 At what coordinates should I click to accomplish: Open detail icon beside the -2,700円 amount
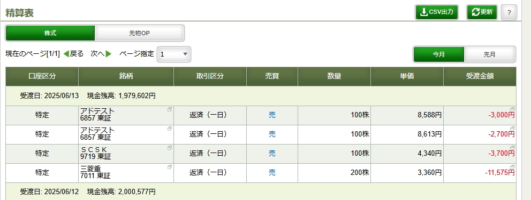pyautogui.click(x=512, y=129)
